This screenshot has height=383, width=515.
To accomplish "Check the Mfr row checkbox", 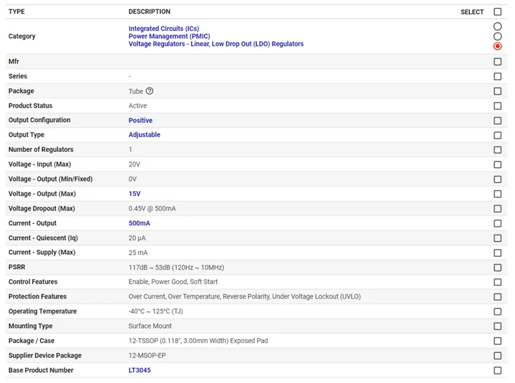I will [498, 62].
